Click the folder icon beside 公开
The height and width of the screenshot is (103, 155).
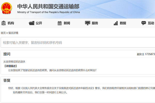pyautogui.click(x=32, y=23)
